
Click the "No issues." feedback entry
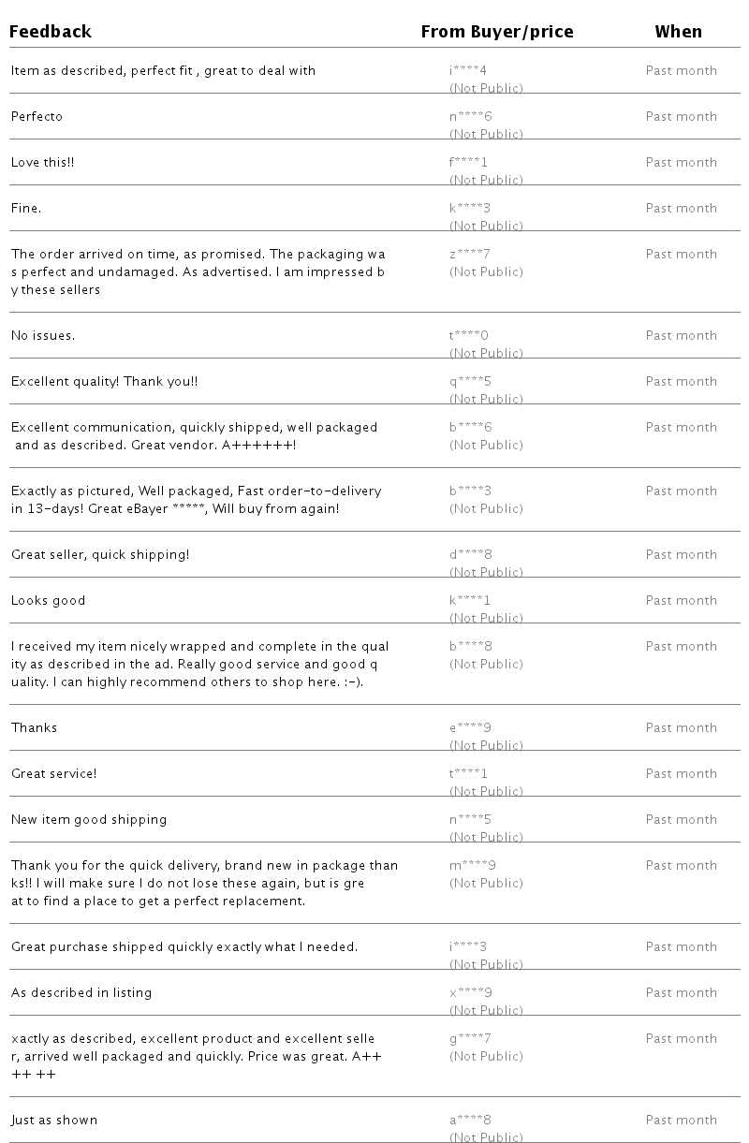(43, 335)
